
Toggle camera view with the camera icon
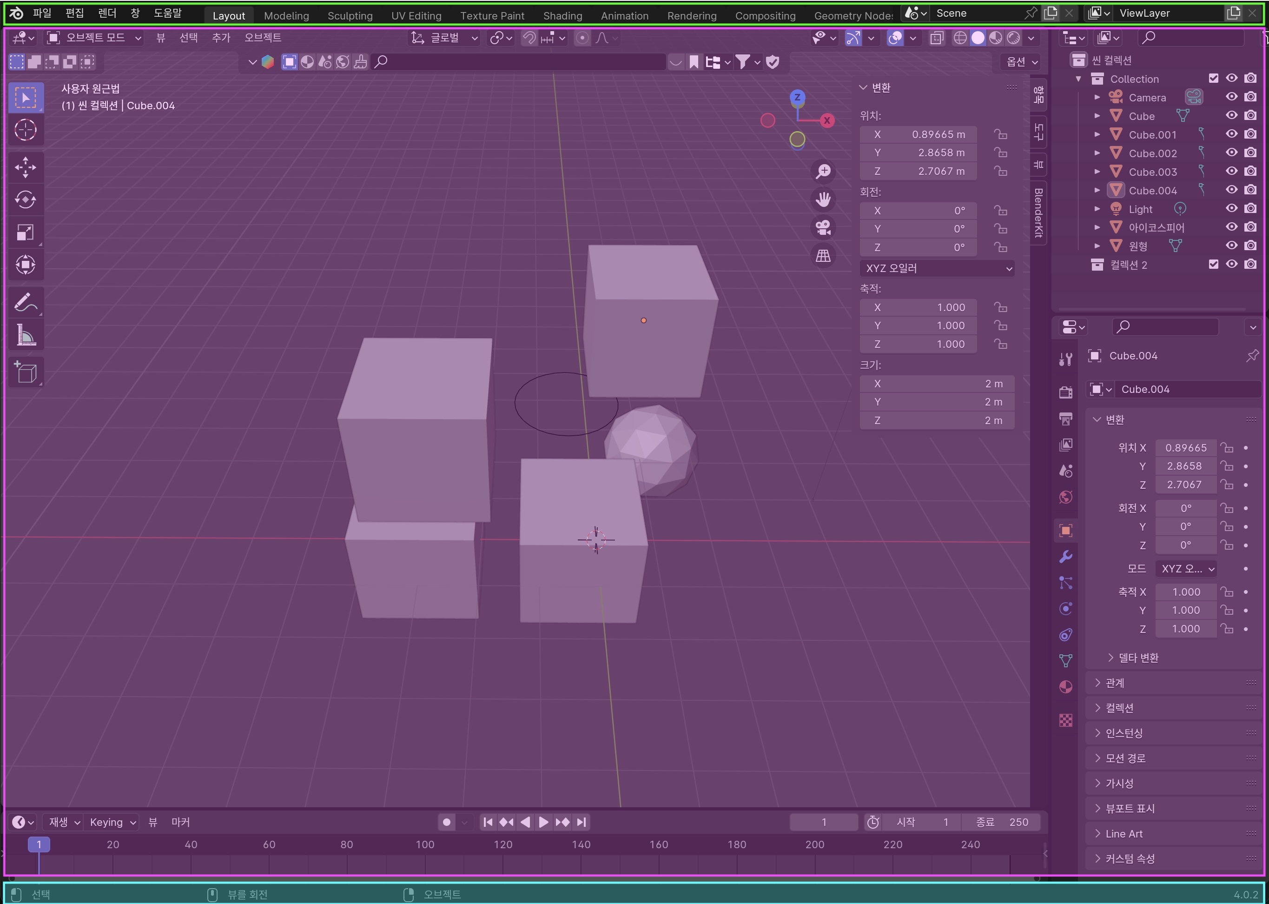pos(823,228)
